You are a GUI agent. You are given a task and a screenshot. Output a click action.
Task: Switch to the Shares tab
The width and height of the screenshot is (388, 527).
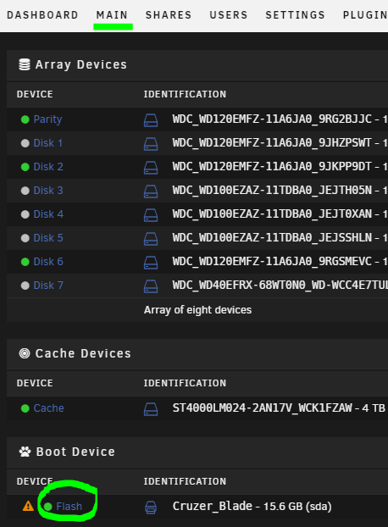169,15
